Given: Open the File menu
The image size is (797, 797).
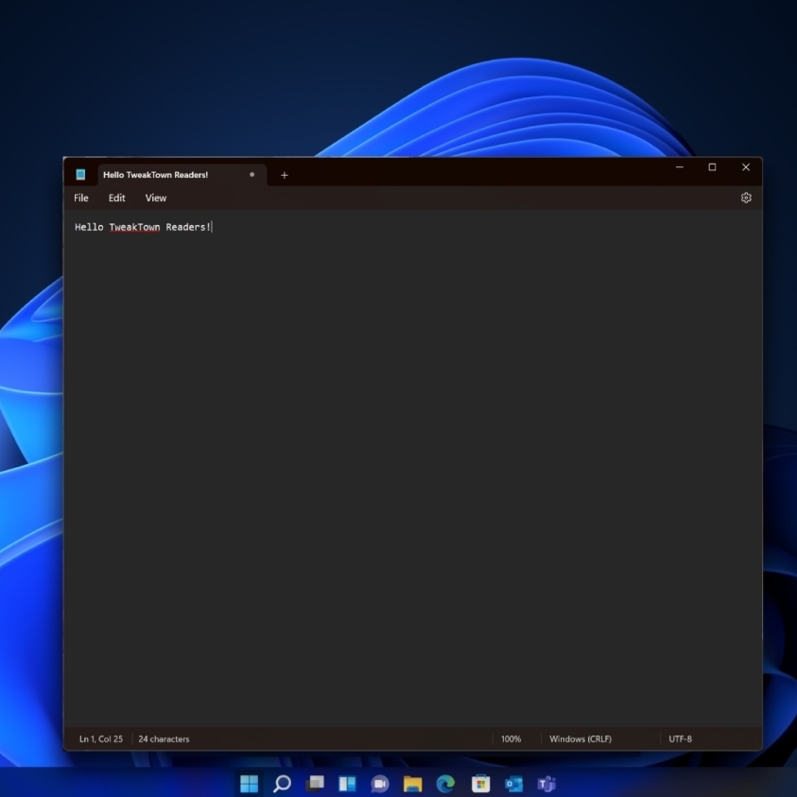Looking at the screenshot, I should click(80, 198).
